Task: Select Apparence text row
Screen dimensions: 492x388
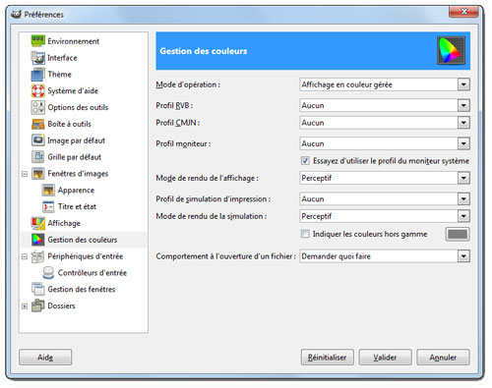Action: tap(76, 191)
